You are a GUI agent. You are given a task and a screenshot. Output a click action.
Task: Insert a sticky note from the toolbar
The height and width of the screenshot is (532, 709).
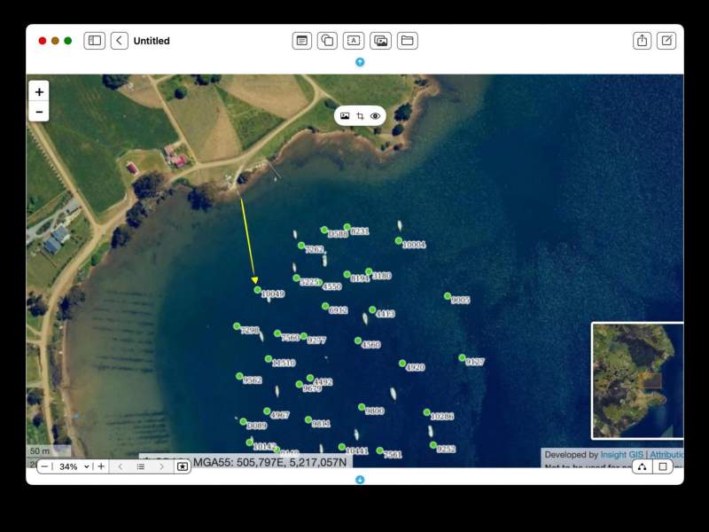tap(301, 41)
